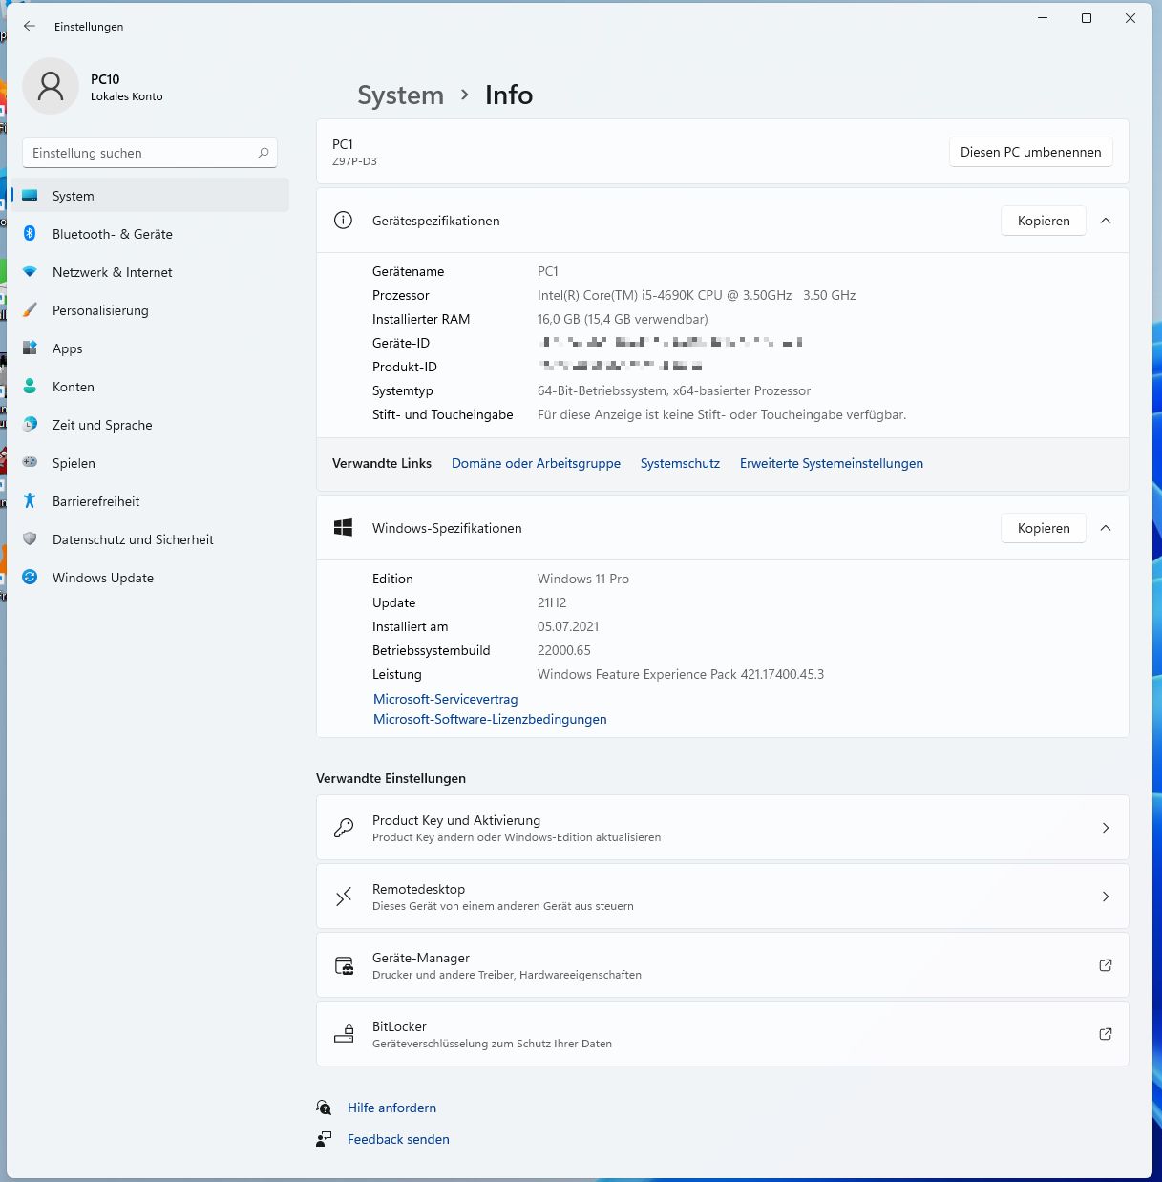The height and width of the screenshot is (1182, 1162).
Task: Open external link icon for BitLocker
Action: pos(1106,1034)
